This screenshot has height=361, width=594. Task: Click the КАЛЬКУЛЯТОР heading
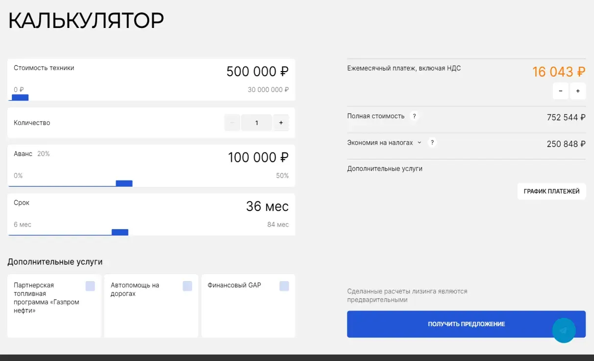86,21
